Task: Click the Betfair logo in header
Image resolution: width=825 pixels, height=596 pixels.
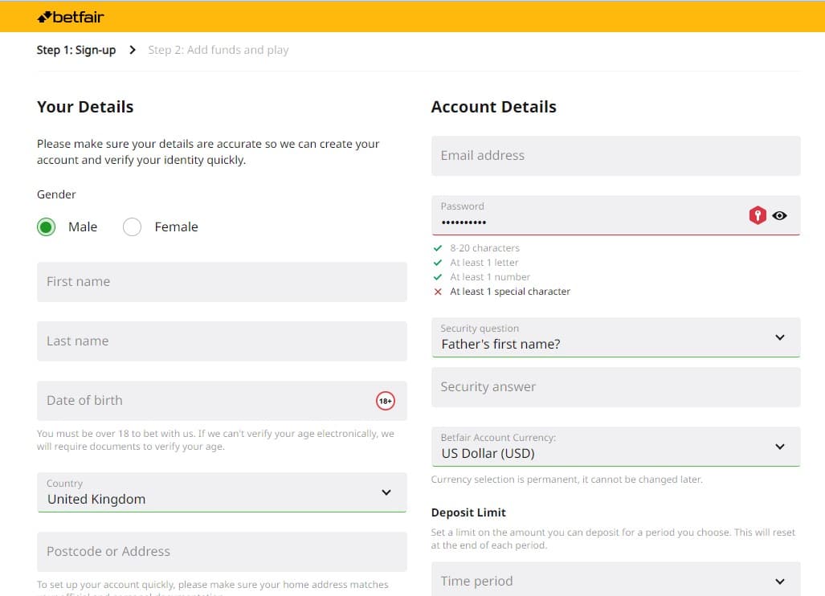Action: click(71, 17)
